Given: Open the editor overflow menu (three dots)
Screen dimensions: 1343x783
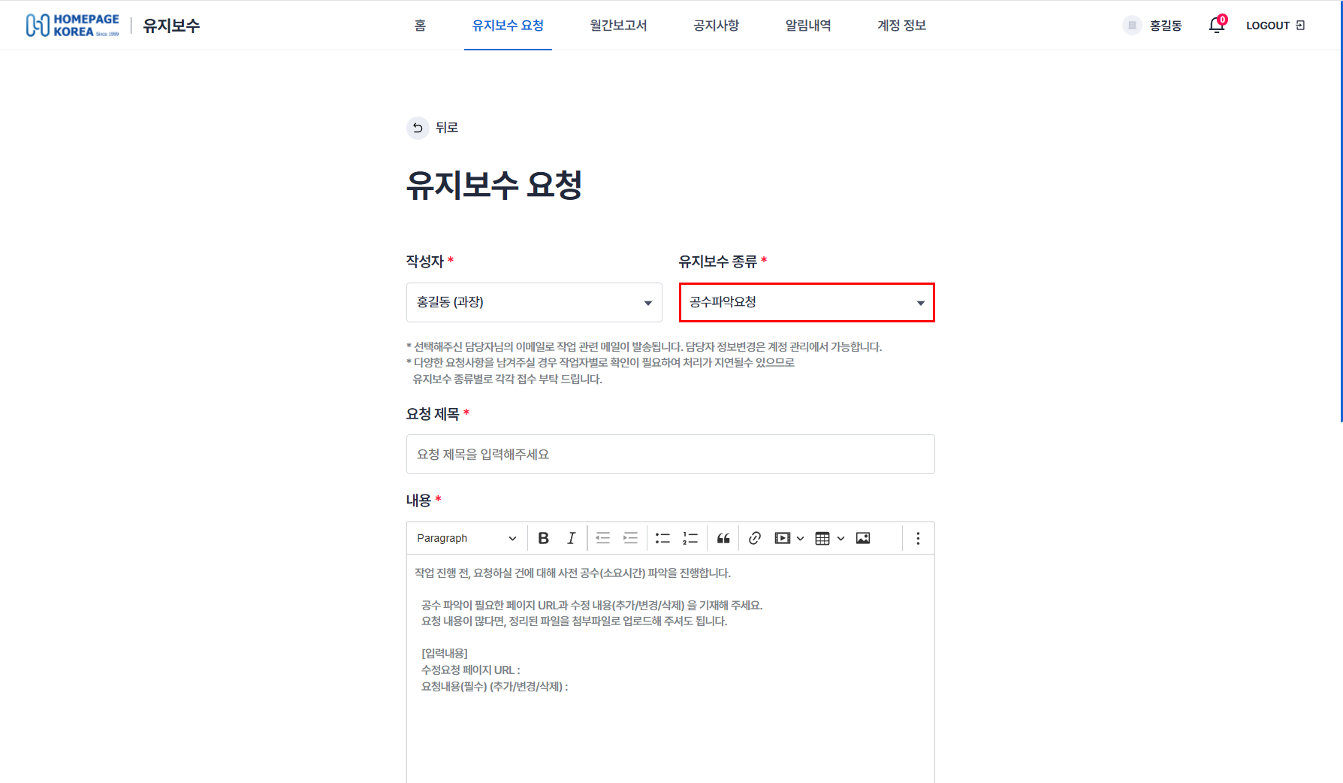Looking at the screenshot, I should pyautogui.click(x=917, y=537).
